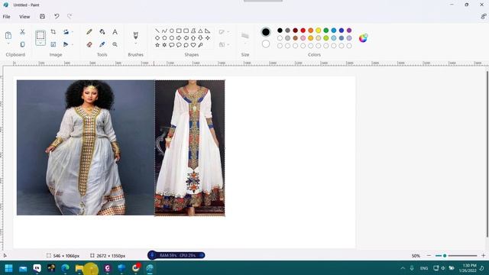Image resolution: width=489 pixels, height=275 pixels.
Task: Open the File menu
Action: click(x=6, y=17)
